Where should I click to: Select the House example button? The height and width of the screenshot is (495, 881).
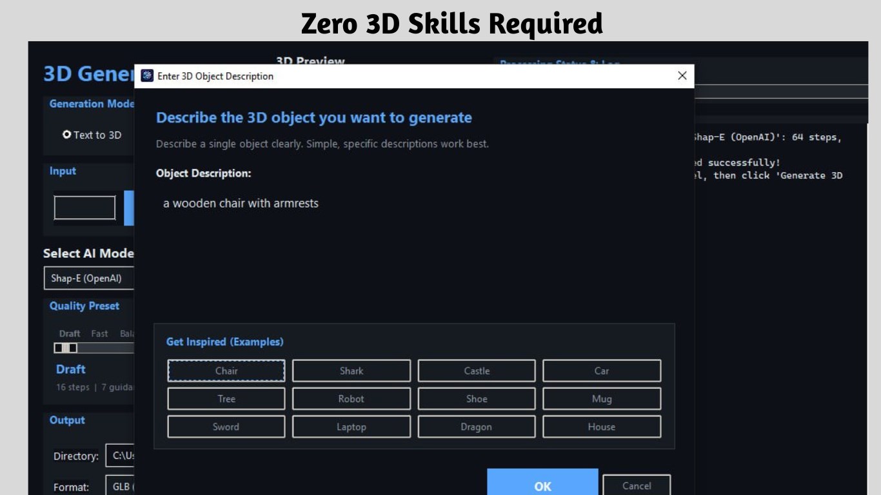coord(602,427)
